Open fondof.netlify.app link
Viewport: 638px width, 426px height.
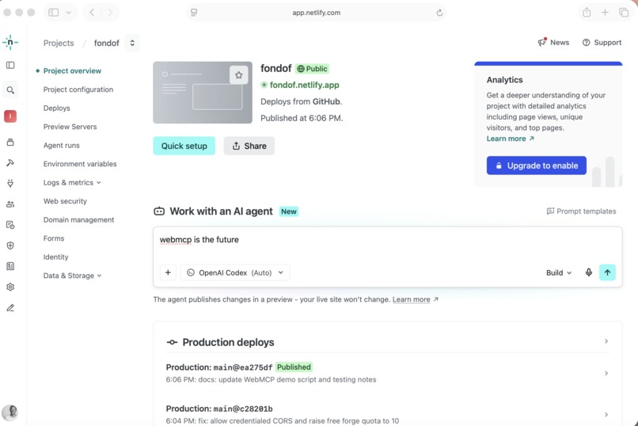[304, 85]
